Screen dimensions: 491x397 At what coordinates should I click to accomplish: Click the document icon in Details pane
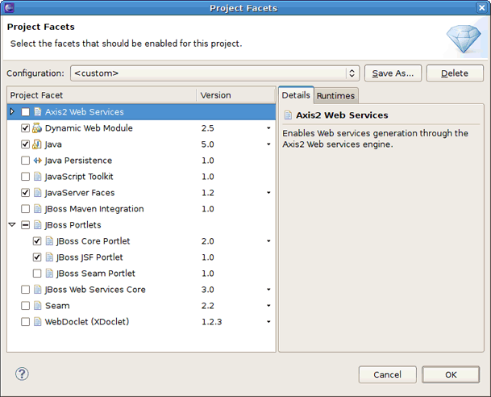coord(288,115)
